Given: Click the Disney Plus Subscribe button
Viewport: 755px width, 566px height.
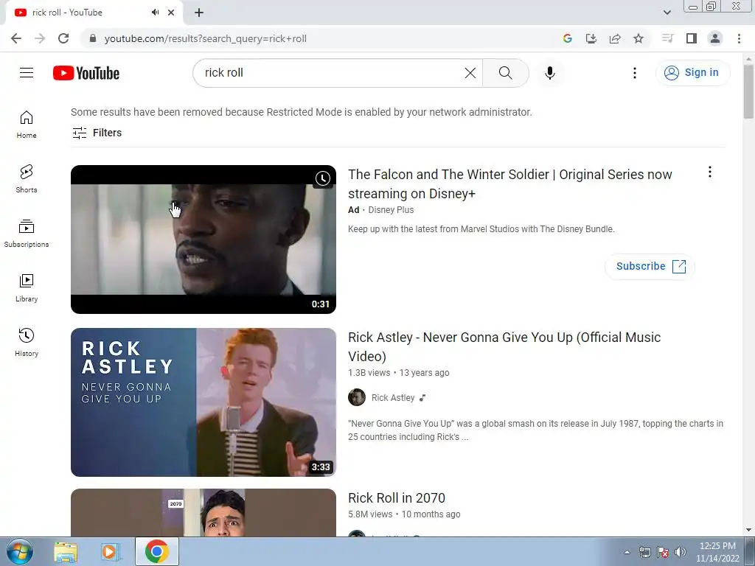Looking at the screenshot, I should (650, 266).
